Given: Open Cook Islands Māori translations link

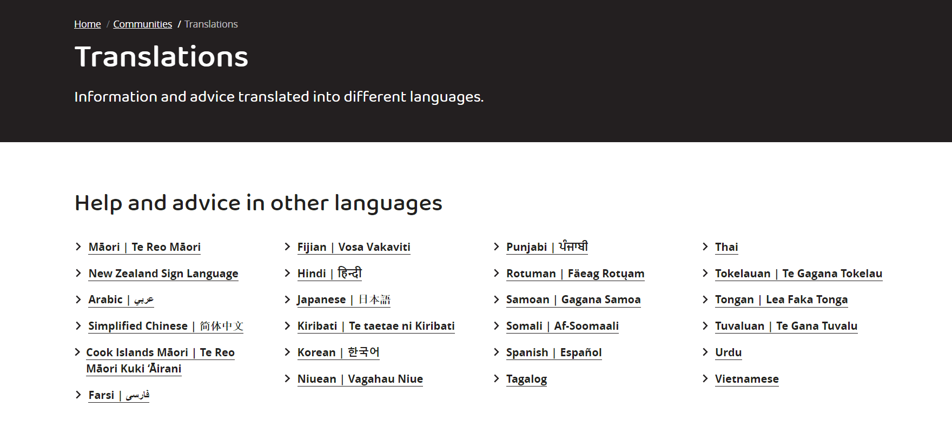Looking at the screenshot, I should 160,361.
